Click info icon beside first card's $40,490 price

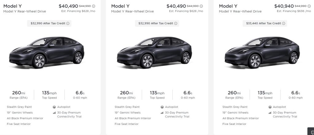click(x=94, y=6)
